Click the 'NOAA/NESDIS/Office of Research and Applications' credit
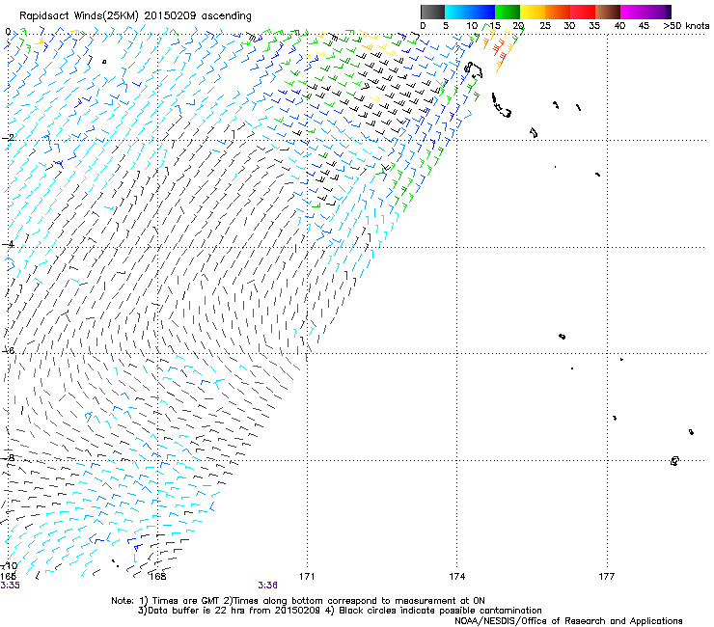The height and width of the screenshot is (627, 714). pyautogui.click(x=568, y=621)
